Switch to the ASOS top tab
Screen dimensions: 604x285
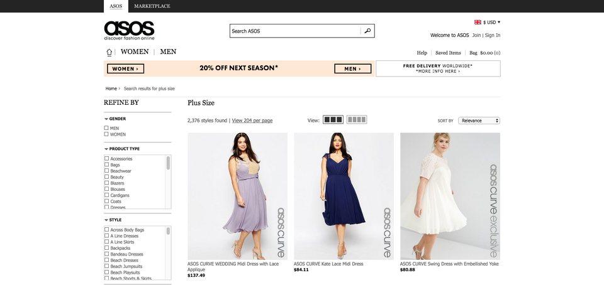tap(116, 6)
